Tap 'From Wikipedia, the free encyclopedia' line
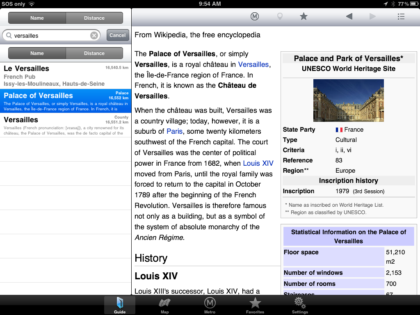Screen dimensions: 420x315 (197, 35)
